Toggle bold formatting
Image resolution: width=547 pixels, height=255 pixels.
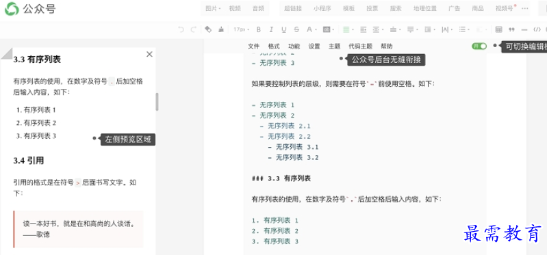pyautogui.click(x=259, y=29)
